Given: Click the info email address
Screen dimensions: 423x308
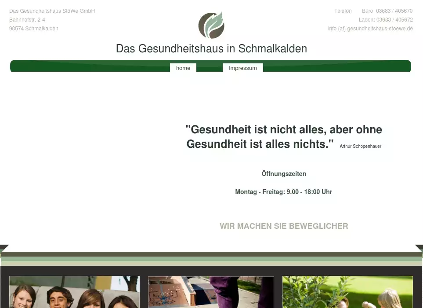Looking at the screenshot, I should click(x=370, y=29).
